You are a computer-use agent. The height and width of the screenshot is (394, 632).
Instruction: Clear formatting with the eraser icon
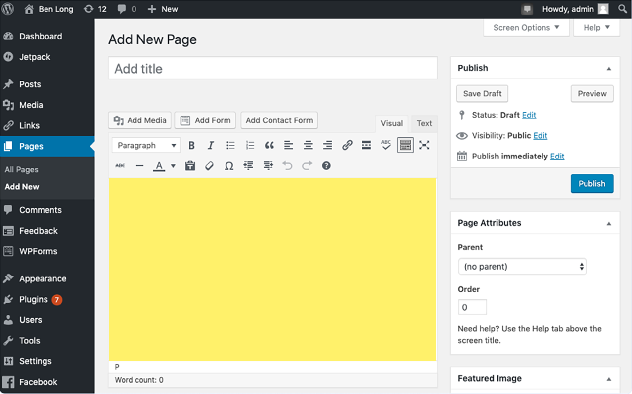(x=209, y=166)
